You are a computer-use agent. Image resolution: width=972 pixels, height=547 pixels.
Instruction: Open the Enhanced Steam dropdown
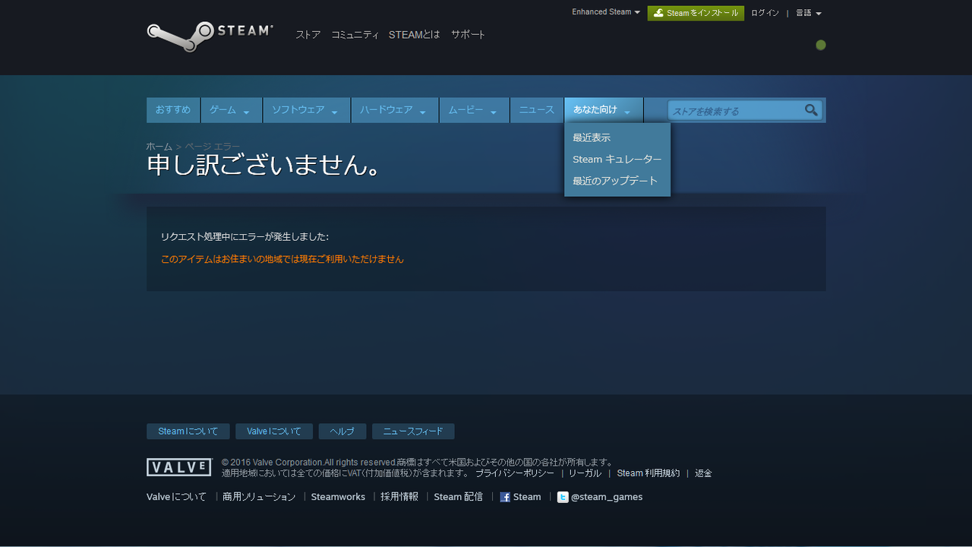pos(606,12)
